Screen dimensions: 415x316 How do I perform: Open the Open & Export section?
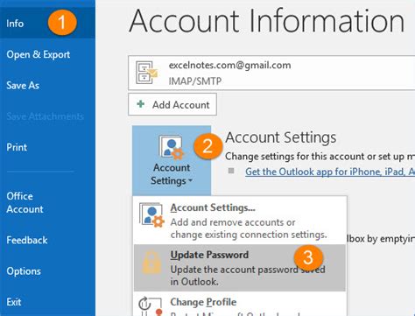click(x=39, y=54)
